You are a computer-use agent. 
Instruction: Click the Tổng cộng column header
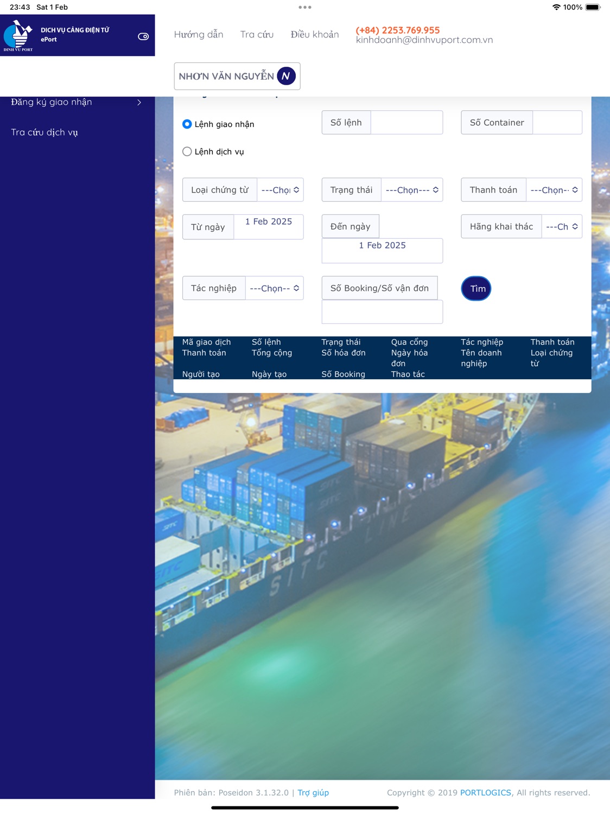pos(272,353)
